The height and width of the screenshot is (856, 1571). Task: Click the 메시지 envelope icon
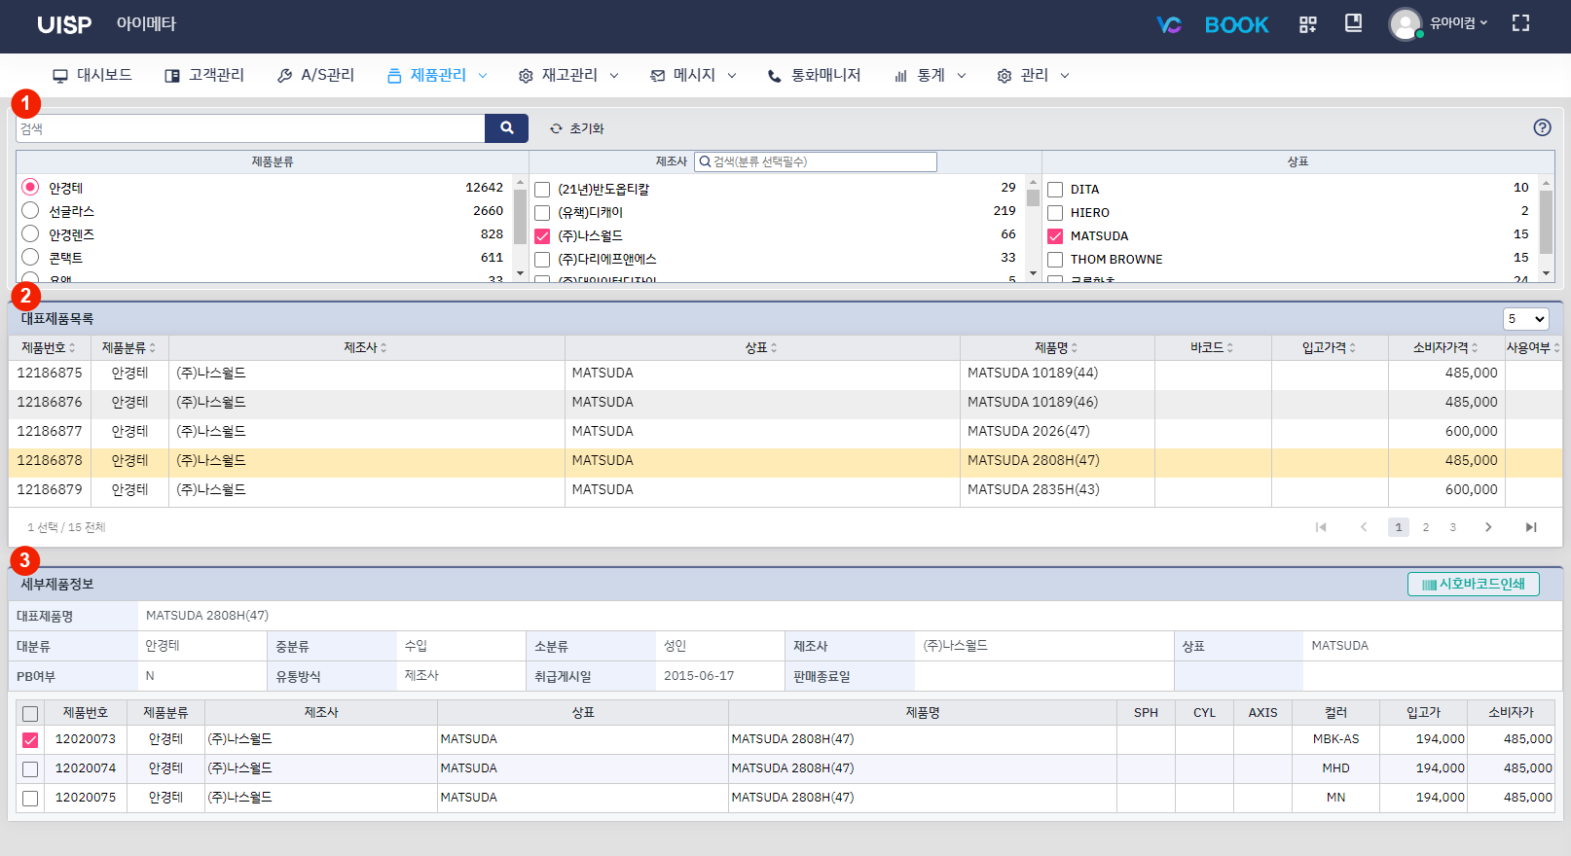658,76
